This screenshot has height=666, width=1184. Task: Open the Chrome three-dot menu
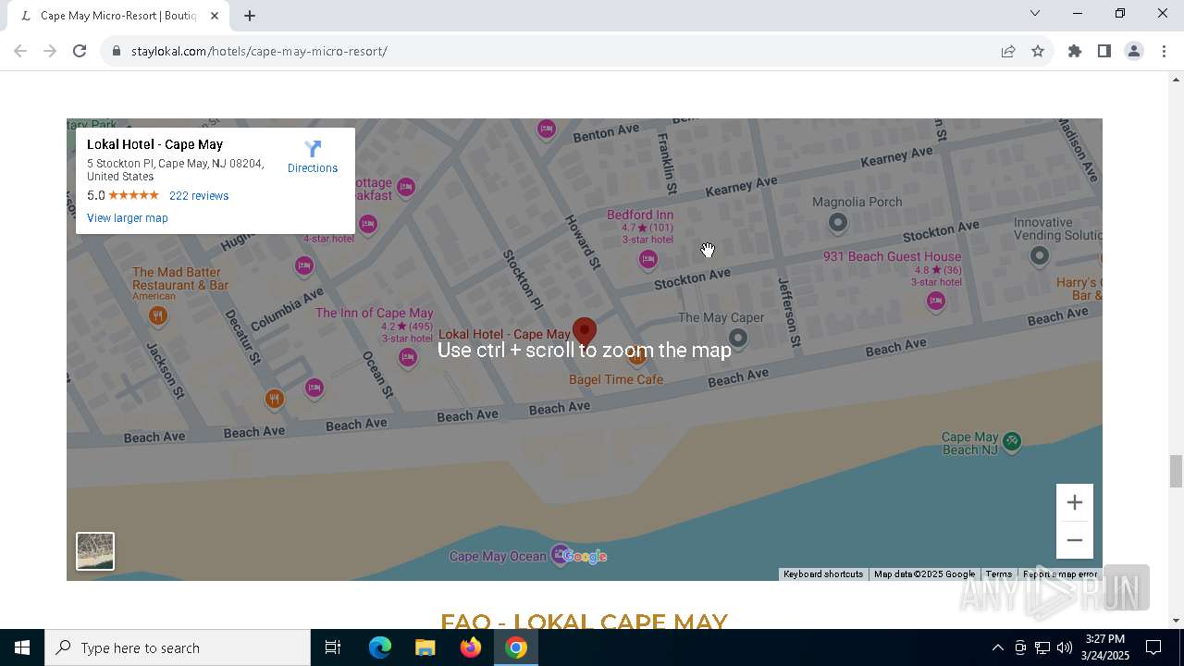point(1164,51)
